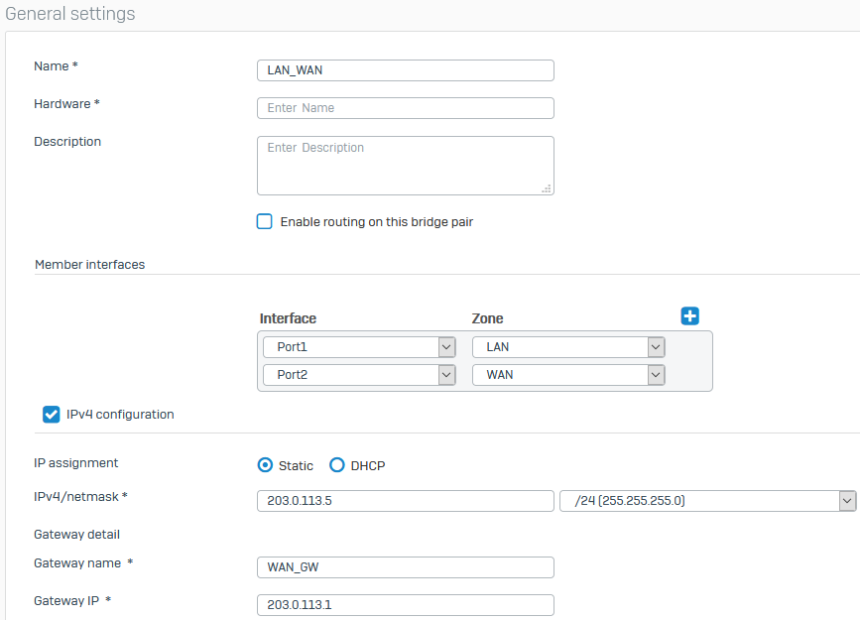Select the Interface column header

tap(288, 317)
